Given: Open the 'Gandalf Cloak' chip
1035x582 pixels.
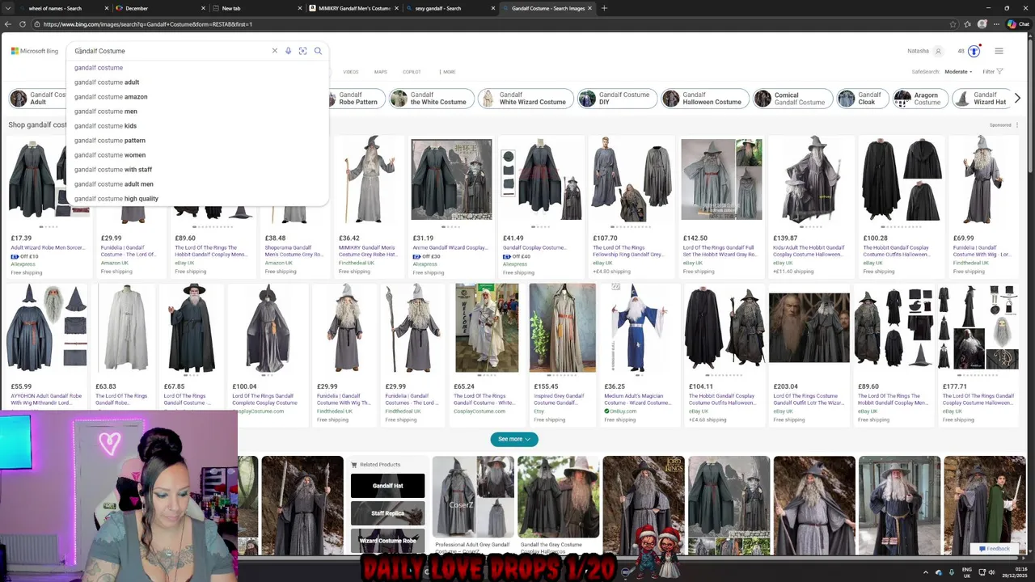Looking at the screenshot, I should pyautogui.click(x=861, y=99).
